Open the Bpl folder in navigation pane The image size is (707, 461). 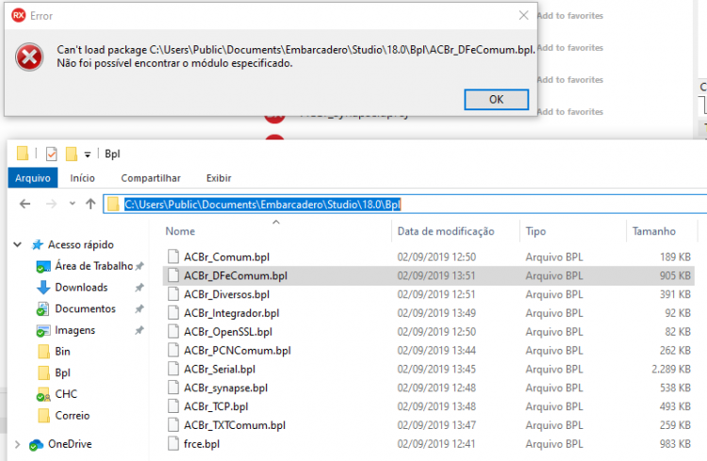point(62,372)
